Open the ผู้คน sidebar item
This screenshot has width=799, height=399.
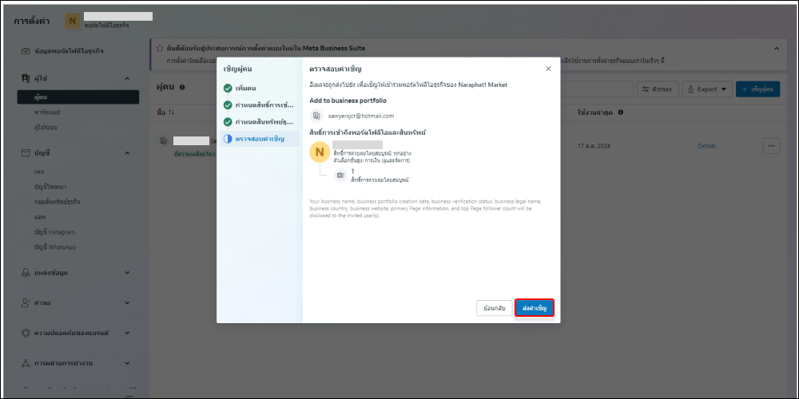pos(78,97)
